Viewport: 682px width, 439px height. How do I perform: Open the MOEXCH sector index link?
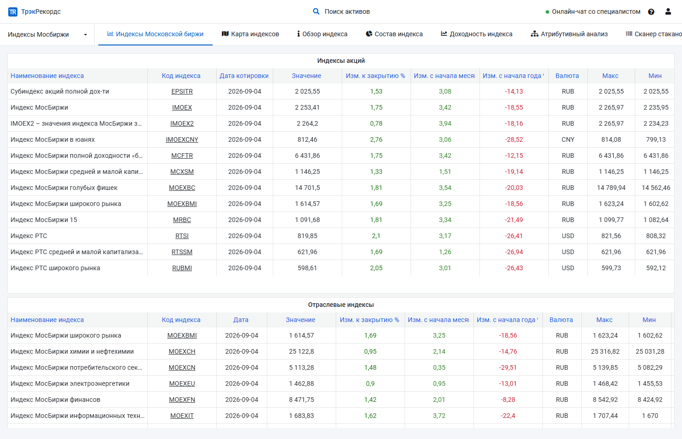(x=182, y=351)
